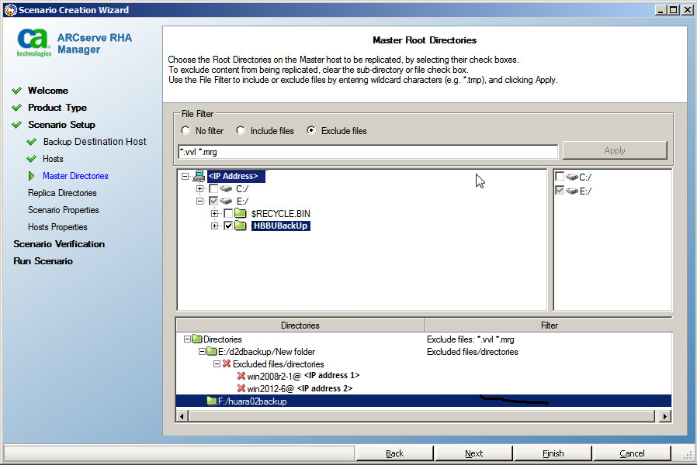Select the HBBUBackUp tree label
This screenshot has width=697, height=465.
(x=280, y=226)
